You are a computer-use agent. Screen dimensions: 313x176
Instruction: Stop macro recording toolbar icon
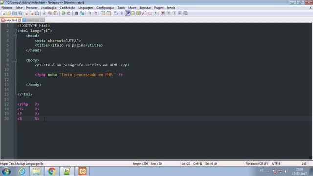pyautogui.click(x=168, y=13)
